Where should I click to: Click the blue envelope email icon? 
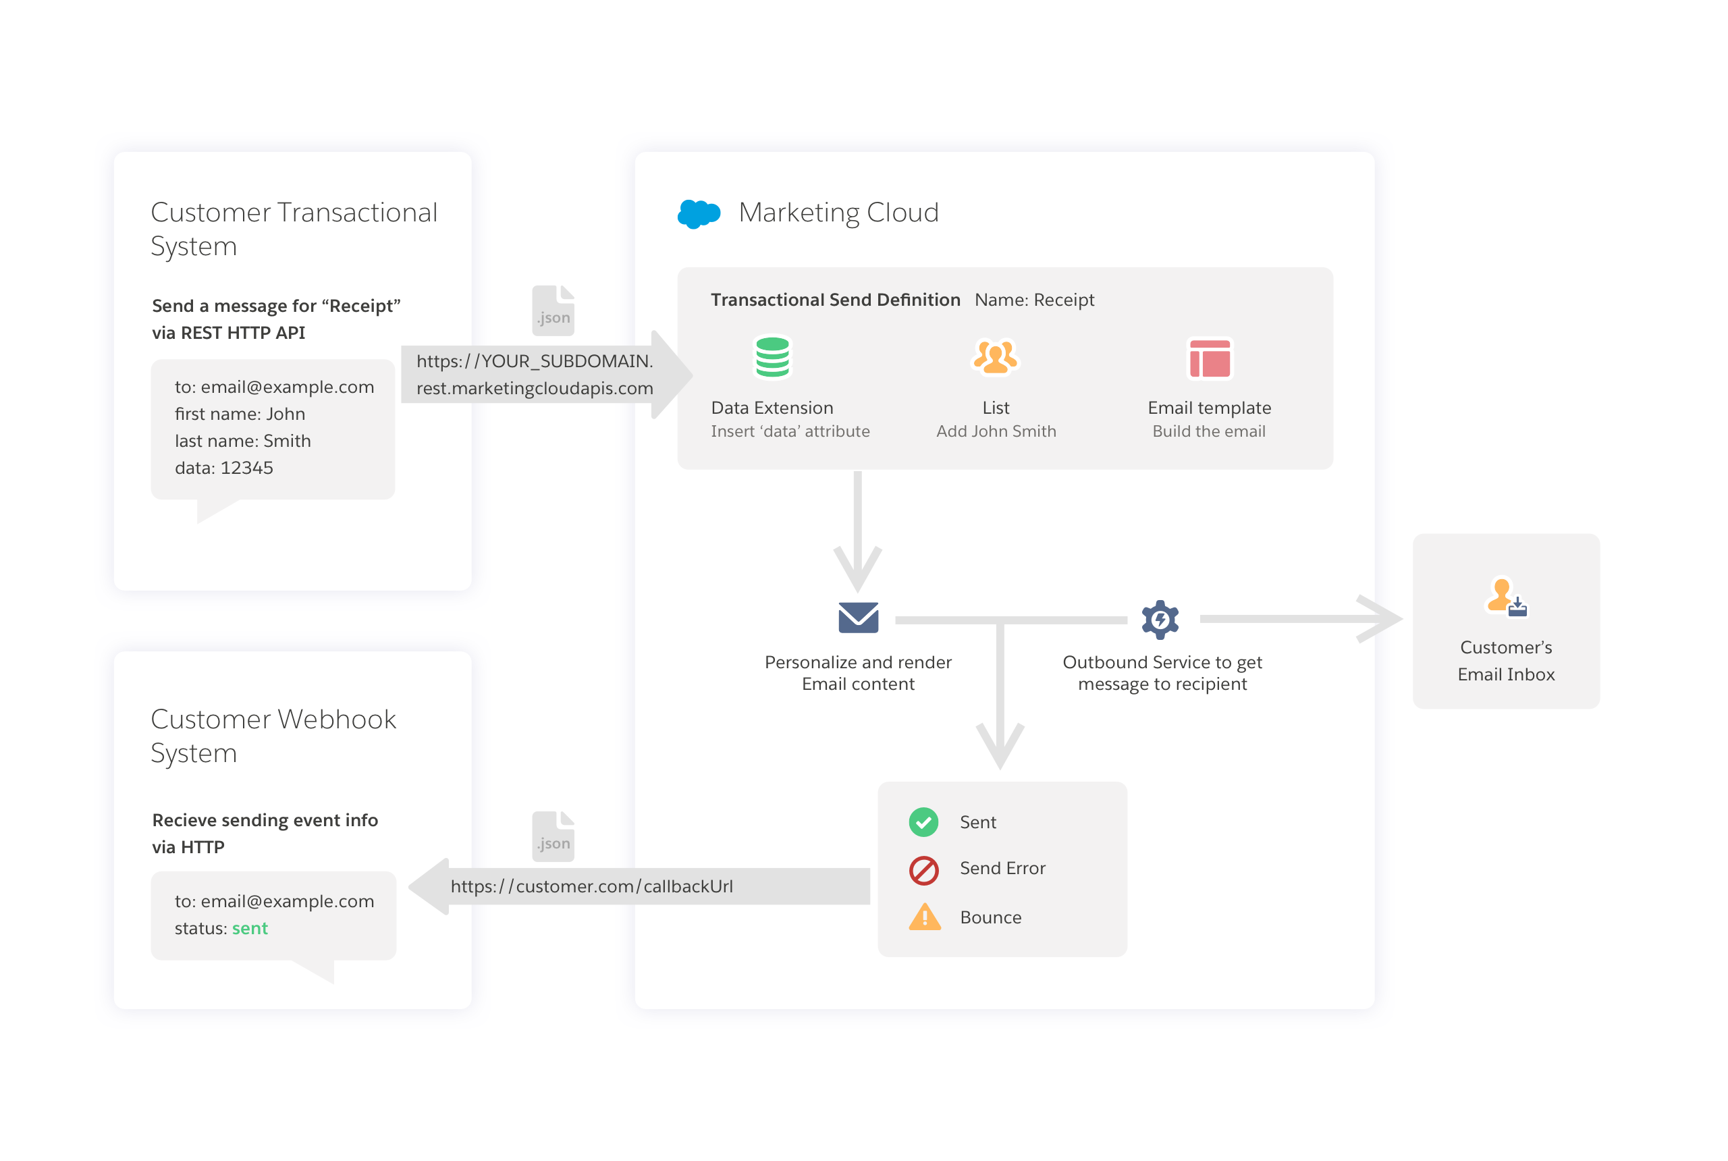857,618
